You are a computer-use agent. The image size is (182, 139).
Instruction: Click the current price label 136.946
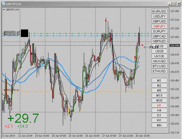click(x=174, y=45)
